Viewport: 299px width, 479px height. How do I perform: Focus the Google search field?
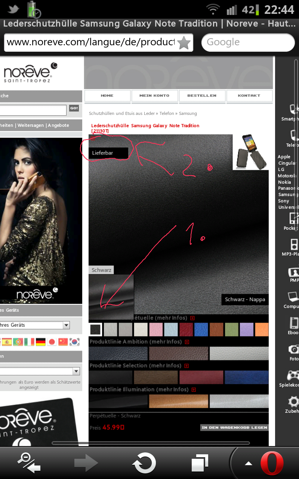coord(248,43)
